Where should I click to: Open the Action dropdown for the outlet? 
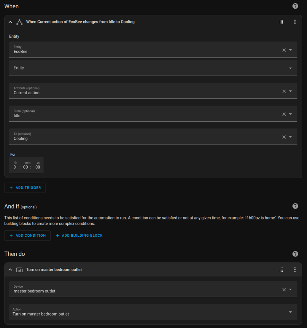pyautogui.click(x=290, y=312)
